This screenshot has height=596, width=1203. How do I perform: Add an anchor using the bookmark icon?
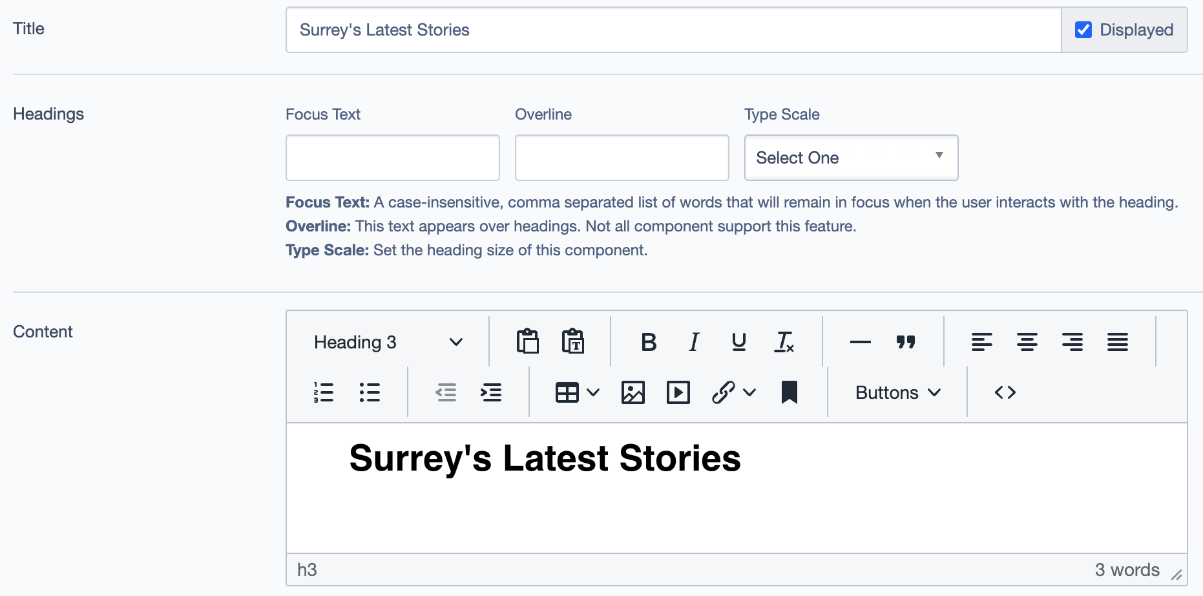coord(789,392)
